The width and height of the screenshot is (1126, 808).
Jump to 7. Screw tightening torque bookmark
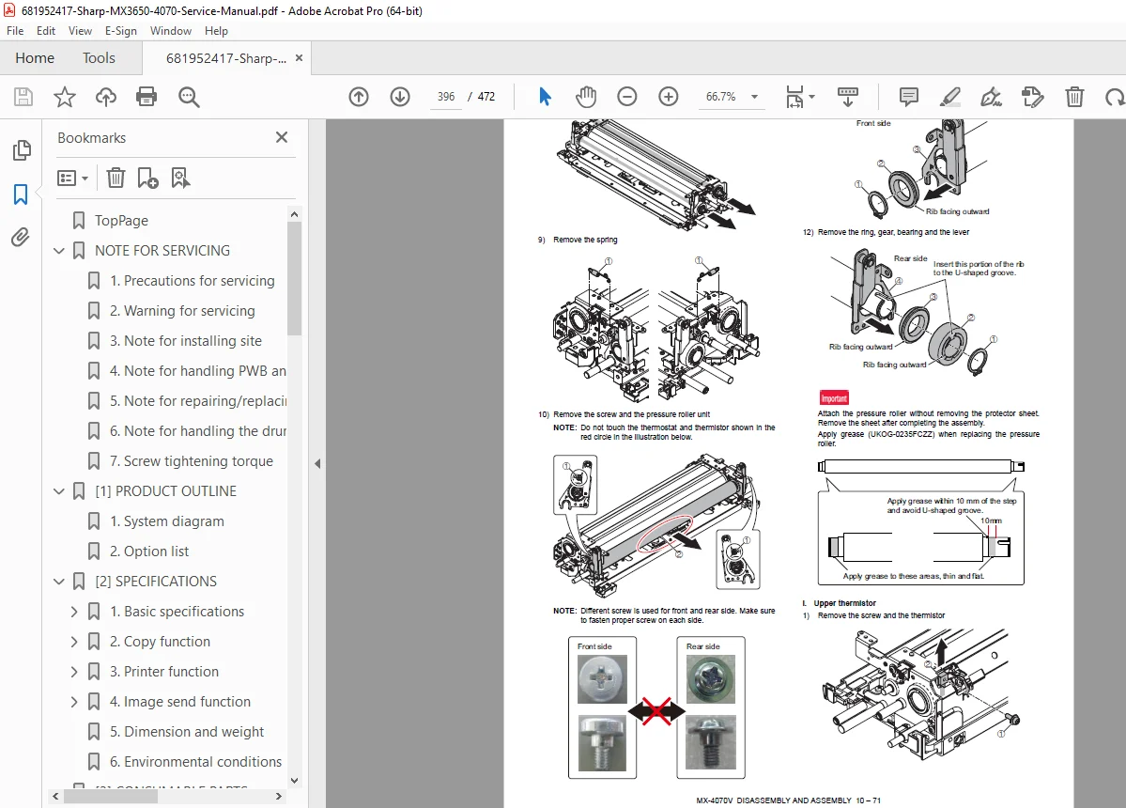point(191,461)
